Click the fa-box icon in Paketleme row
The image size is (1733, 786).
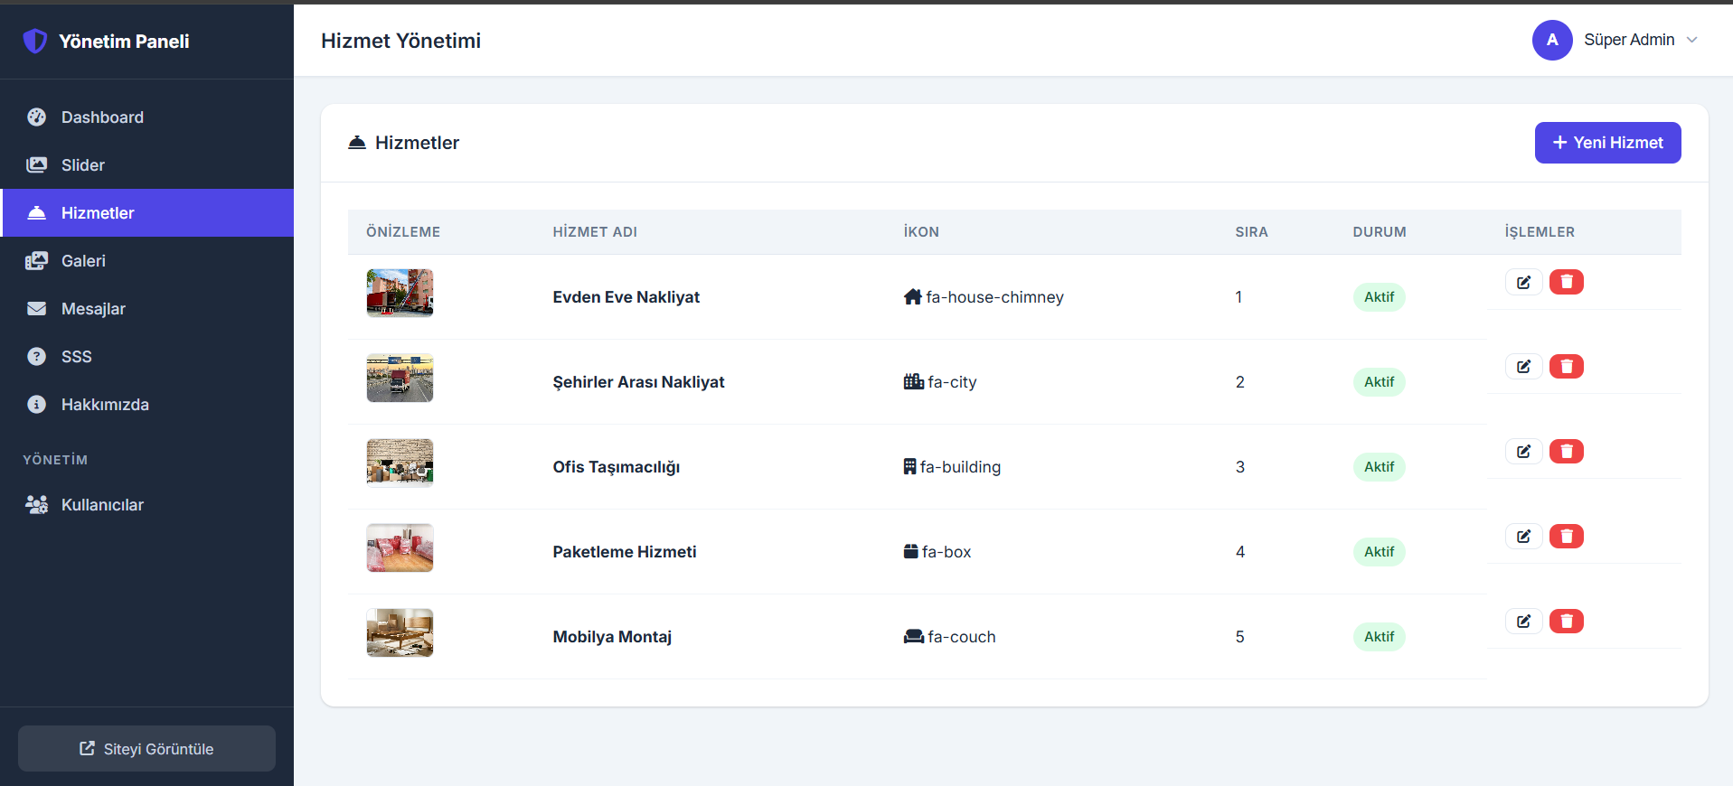click(x=910, y=551)
